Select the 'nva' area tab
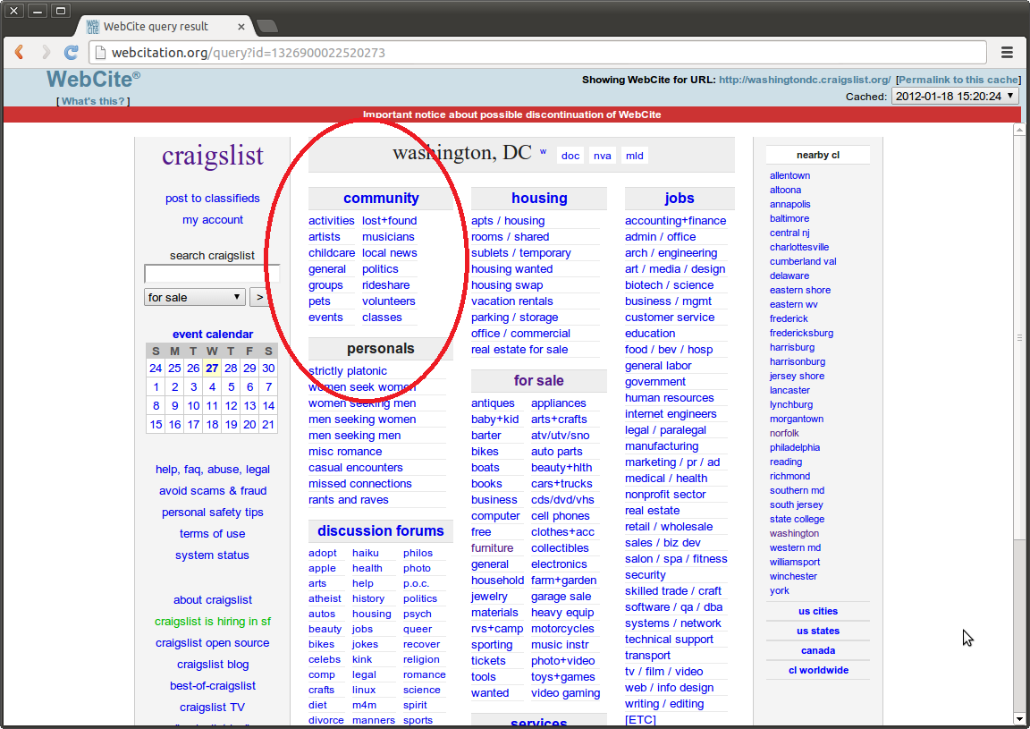 (x=603, y=156)
